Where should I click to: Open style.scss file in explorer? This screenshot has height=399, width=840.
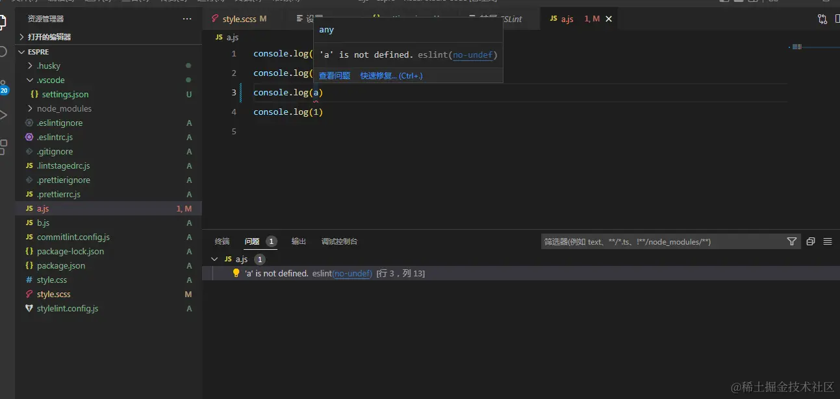click(53, 294)
